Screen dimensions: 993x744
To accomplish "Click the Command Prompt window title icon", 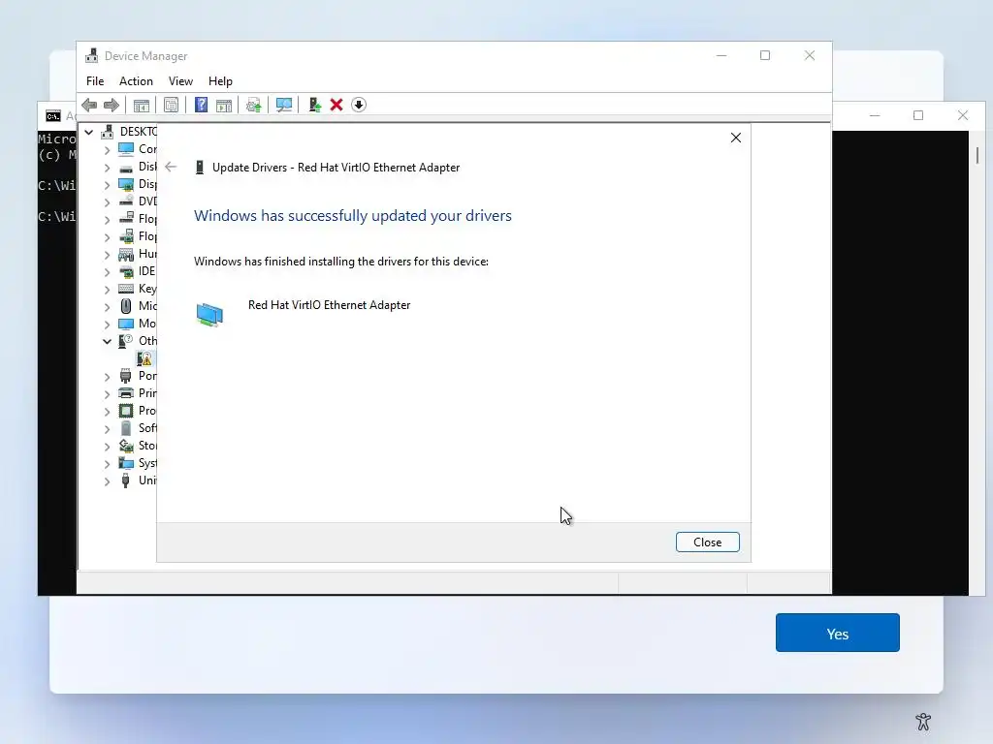I will tap(53, 116).
